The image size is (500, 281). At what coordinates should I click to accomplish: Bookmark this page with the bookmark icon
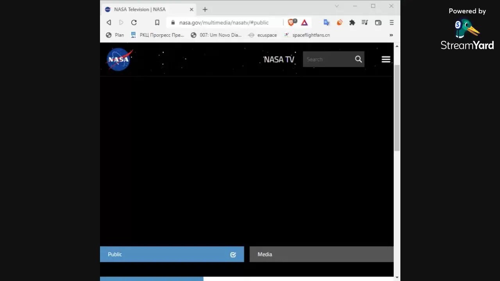tap(157, 23)
